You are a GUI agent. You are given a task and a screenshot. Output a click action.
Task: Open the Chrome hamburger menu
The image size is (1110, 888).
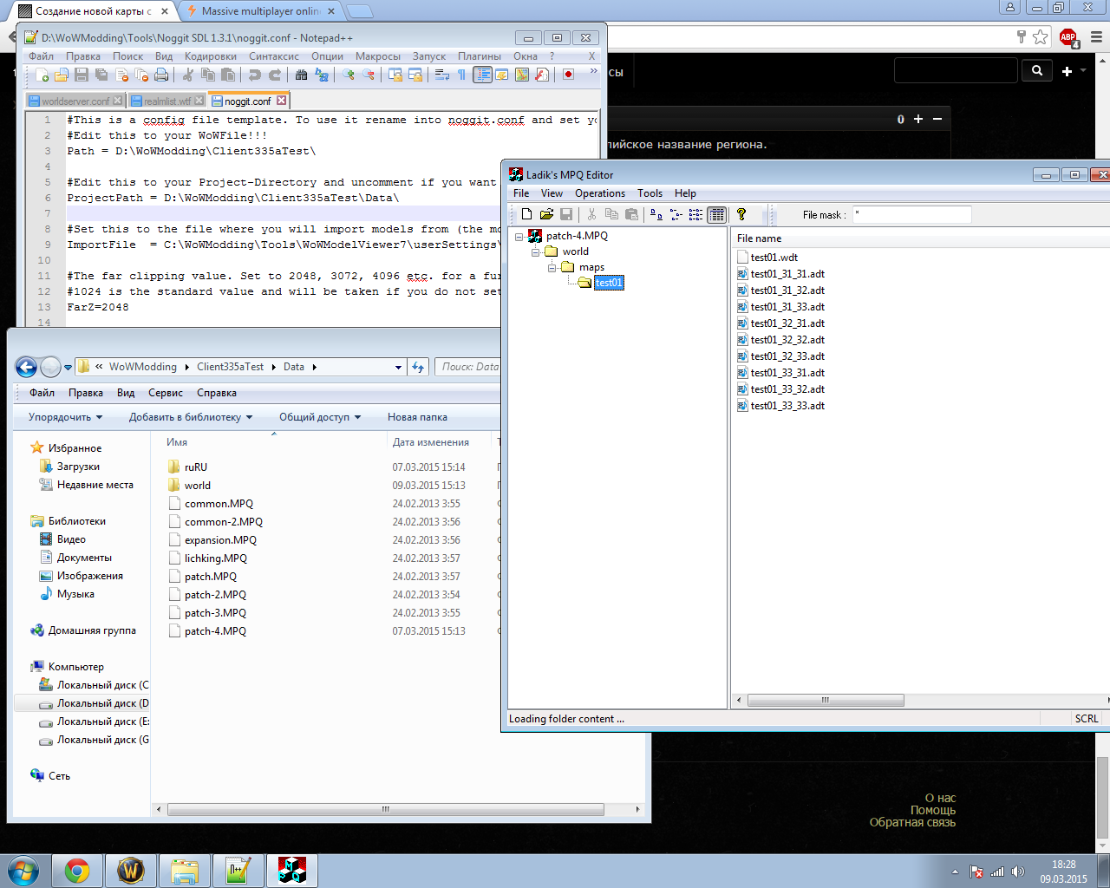1096,37
